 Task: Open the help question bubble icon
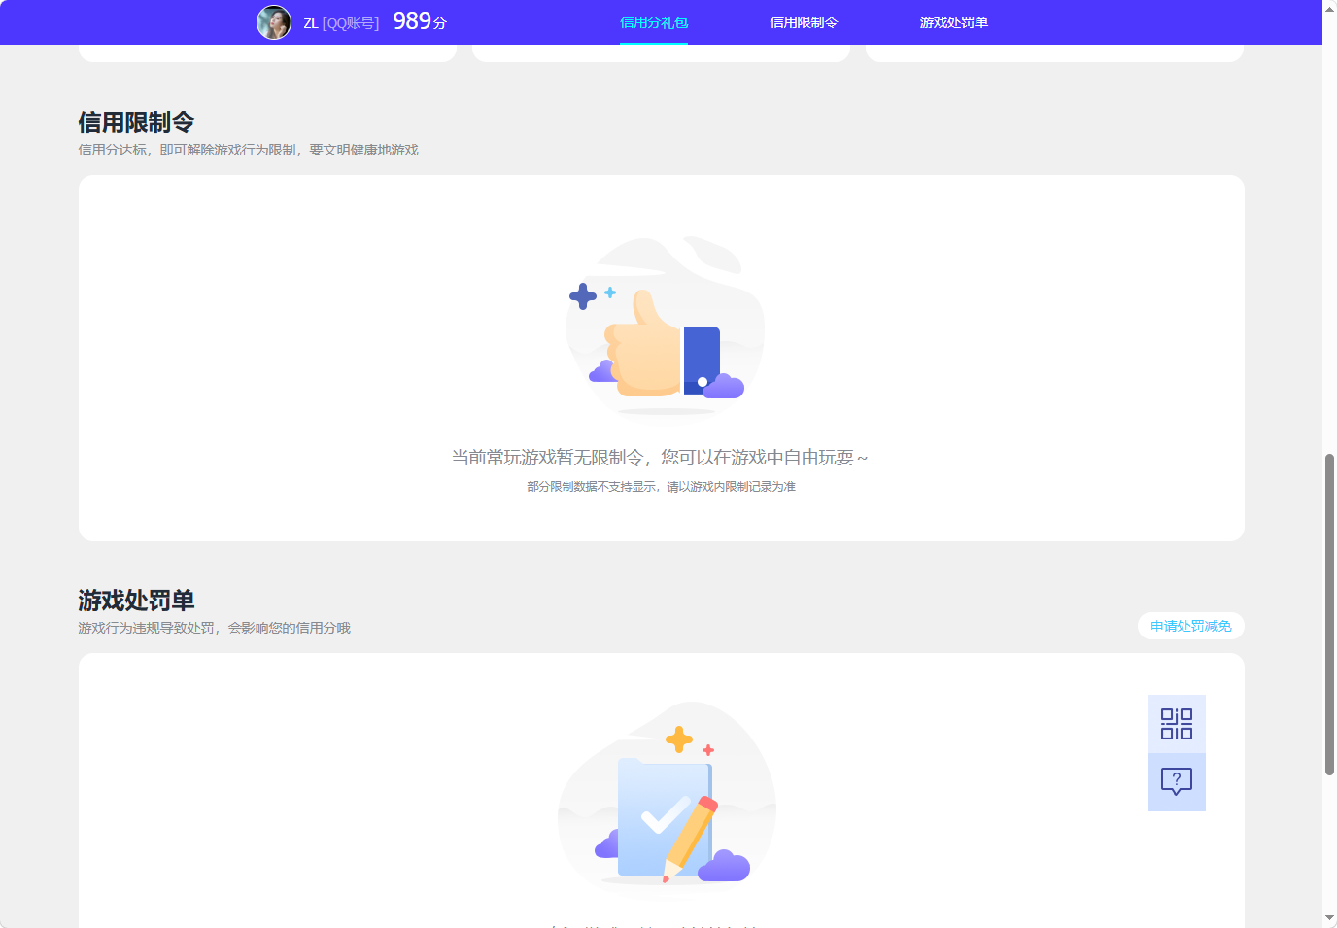coord(1176,781)
